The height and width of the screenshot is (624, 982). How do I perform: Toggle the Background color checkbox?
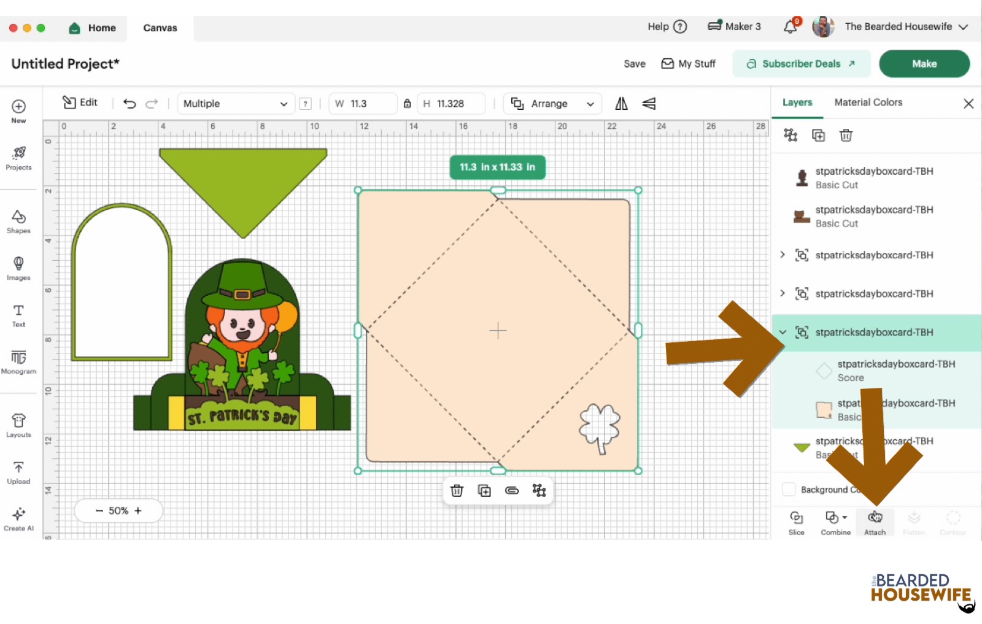click(789, 490)
